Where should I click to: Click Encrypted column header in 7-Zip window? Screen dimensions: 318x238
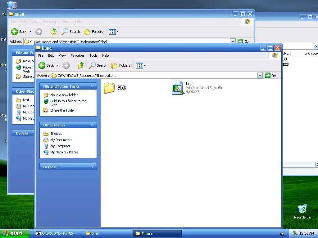click(304, 53)
